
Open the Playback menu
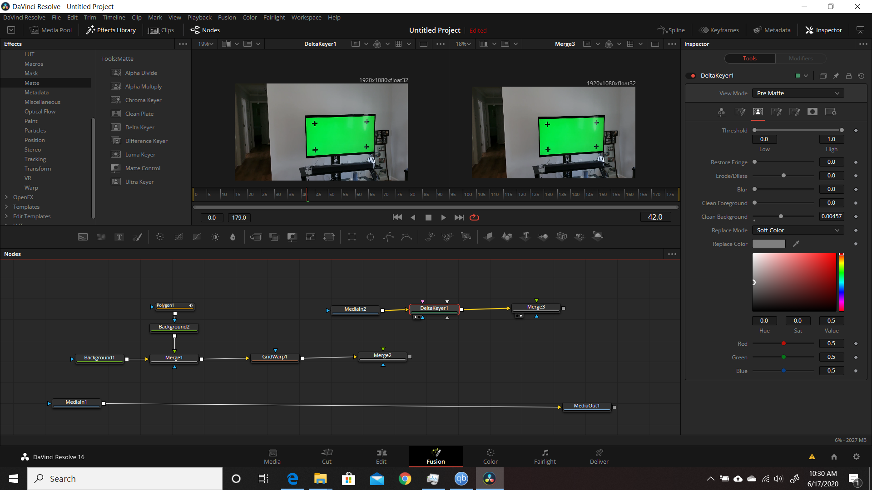(199, 17)
